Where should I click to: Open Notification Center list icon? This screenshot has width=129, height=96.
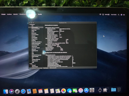[x=124, y=15]
